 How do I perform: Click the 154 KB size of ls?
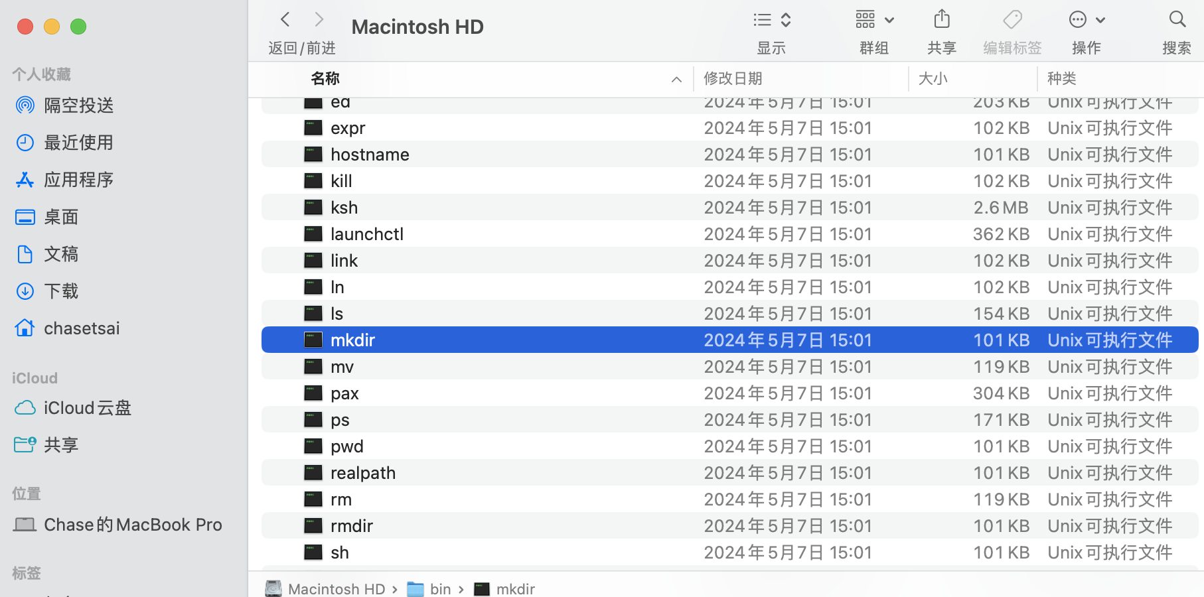click(x=1001, y=314)
